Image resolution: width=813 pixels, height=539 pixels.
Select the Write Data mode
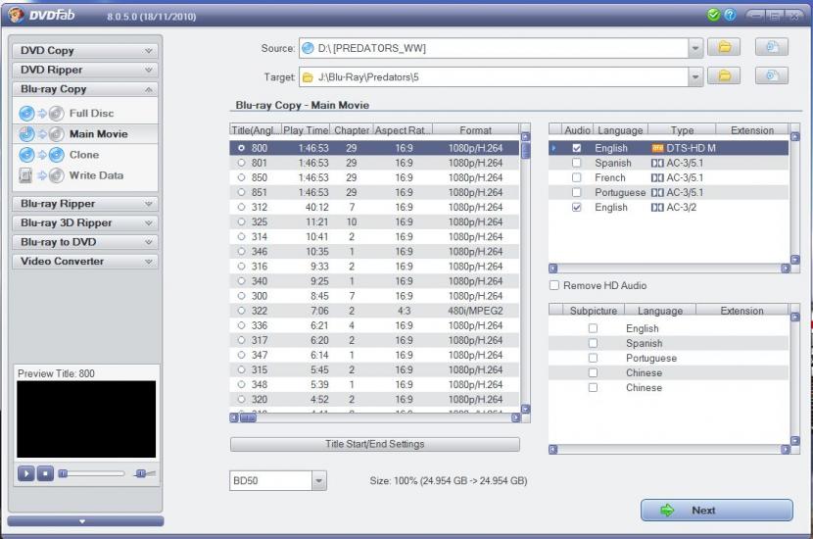[85, 175]
